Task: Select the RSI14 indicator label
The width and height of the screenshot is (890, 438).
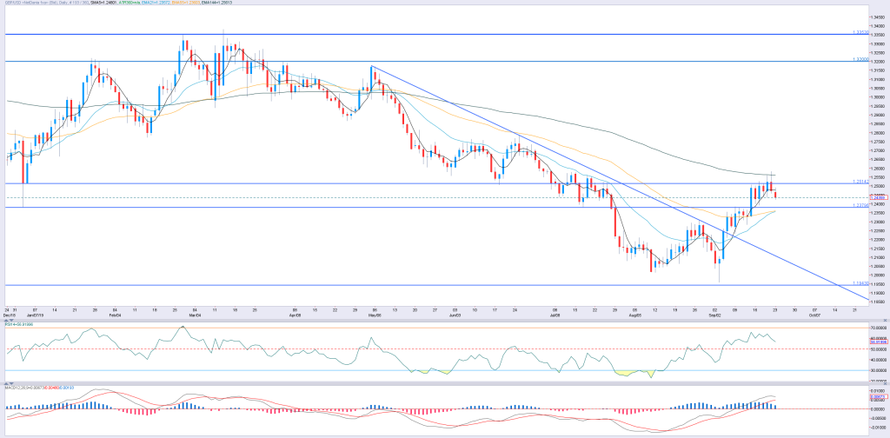Action: (x=19, y=324)
